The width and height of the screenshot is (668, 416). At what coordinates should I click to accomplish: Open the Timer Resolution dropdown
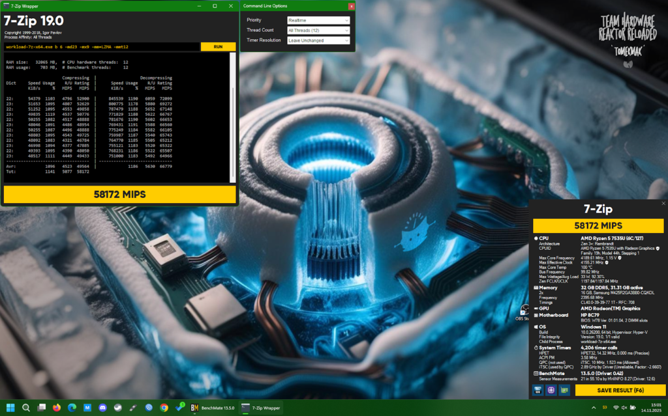318,40
